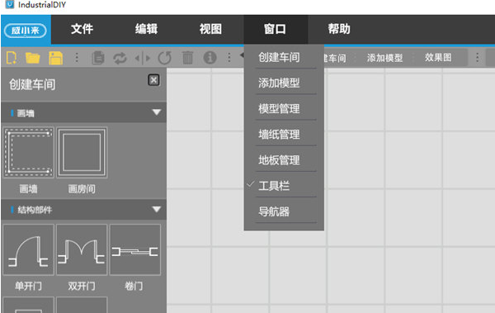Image resolution: width=495 pixels, height=313 pixels.
Task: Open the 文件 menu
Action: [82, 29]
